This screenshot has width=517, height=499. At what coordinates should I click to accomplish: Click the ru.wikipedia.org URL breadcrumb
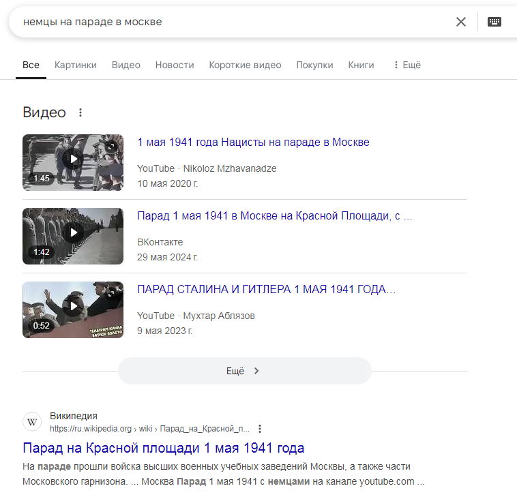coord(149,429)
